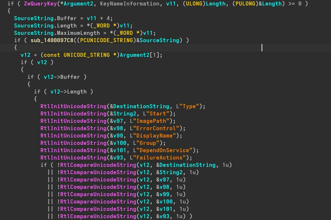Select &DestinationString in RtlCompareUnicodeString call
Image resolution: width=331 pixels, height=220 pixels.
pyautogui.click(x=186, y=165)
